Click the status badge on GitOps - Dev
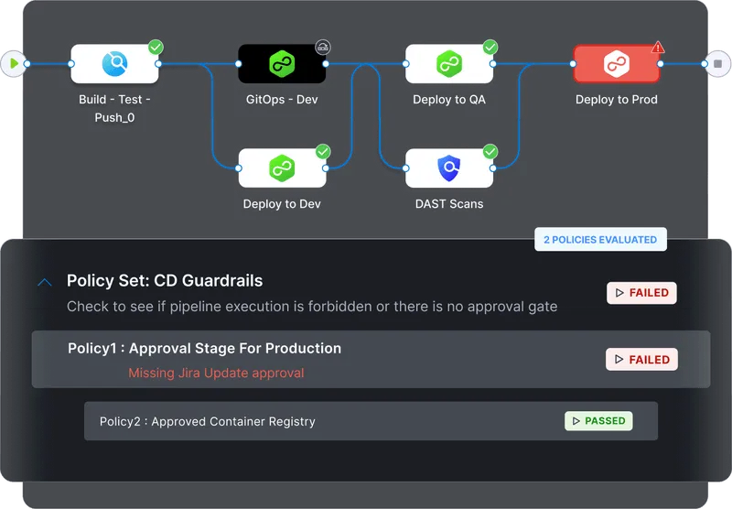The image size is (732, 509). pyautogui.click(x=323, y=48)
